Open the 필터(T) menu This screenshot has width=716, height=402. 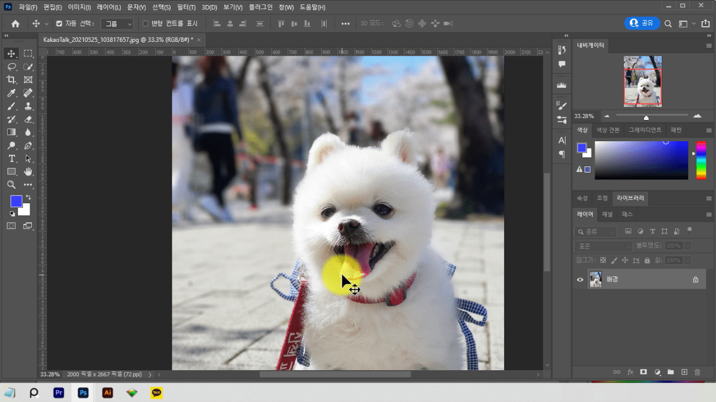[186, 7]
